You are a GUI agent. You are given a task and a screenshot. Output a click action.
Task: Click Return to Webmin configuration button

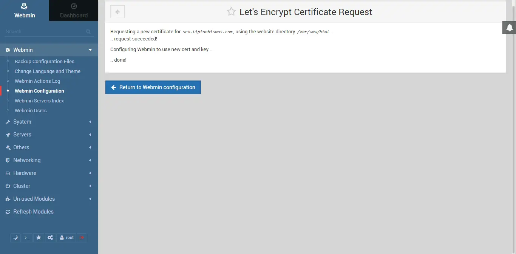[153, 87]
